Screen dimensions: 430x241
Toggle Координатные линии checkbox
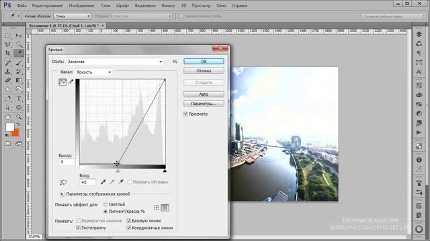[x=128, y=228]
